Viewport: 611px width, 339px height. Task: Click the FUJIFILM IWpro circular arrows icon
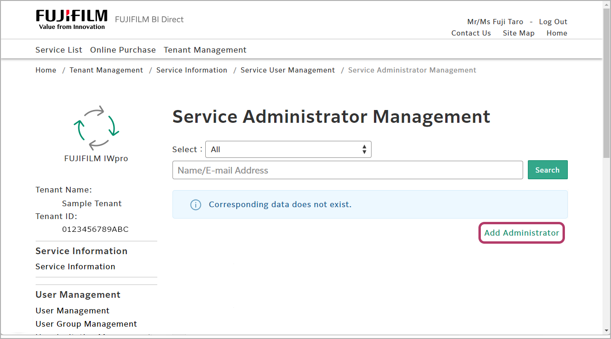pyautogui.click(x=96, y=127)
